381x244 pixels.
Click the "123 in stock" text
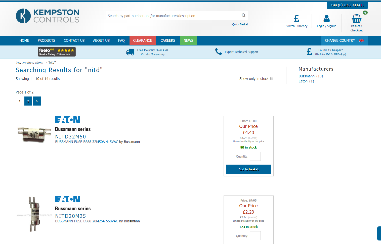click(x=248, y=227)
